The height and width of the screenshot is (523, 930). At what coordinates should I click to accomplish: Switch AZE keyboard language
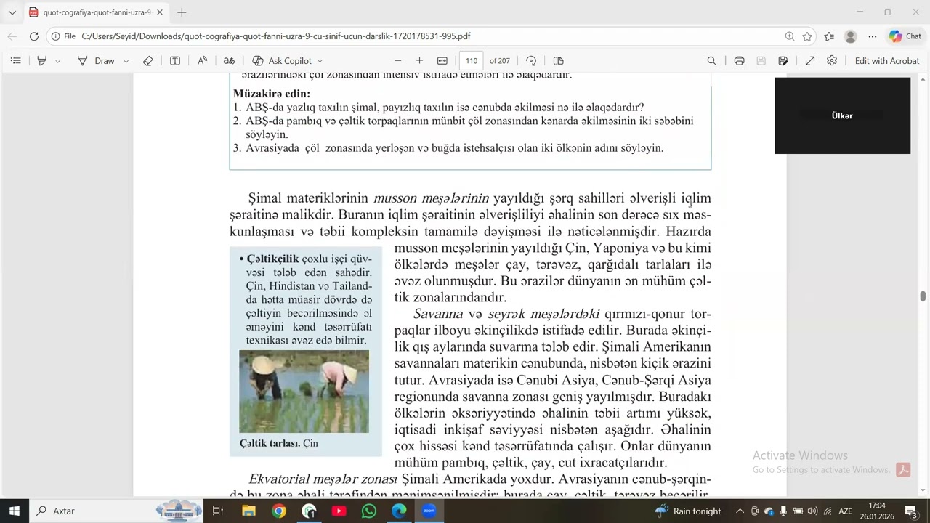(845, 511)
